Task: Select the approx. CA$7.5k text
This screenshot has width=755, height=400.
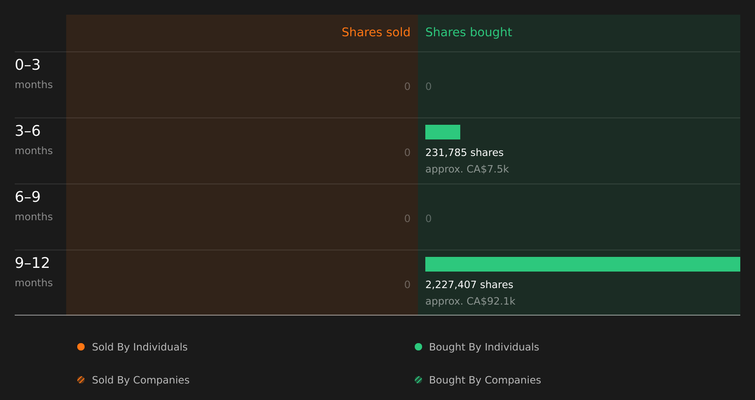Action: 467,169
